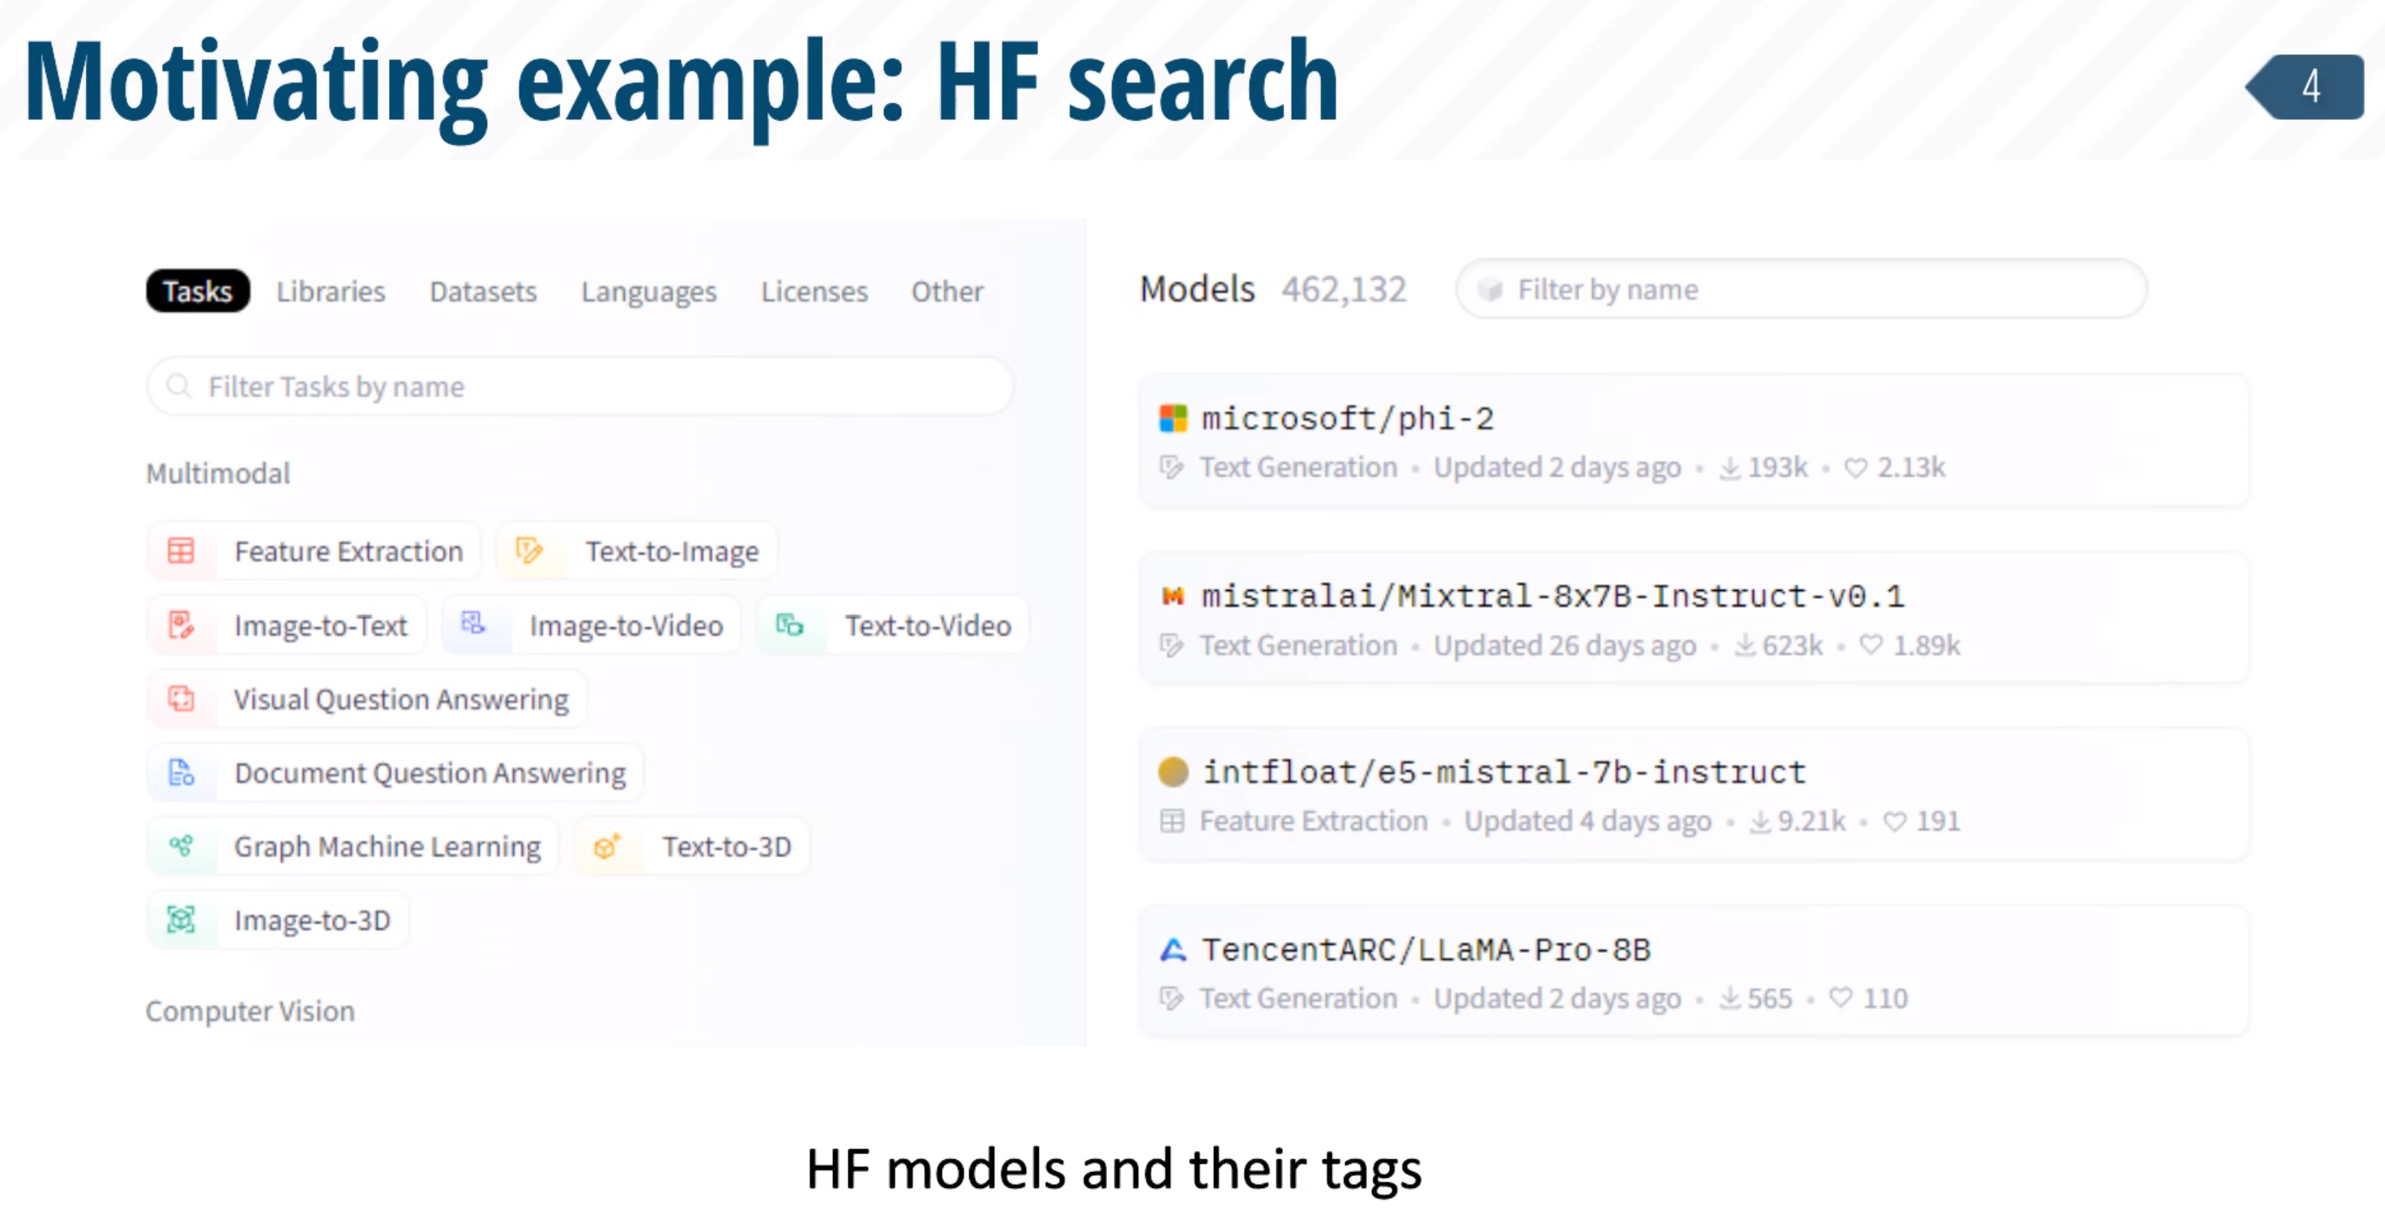Click the magnifier icon in Filter Tasks field
Image resolution: width=2385 pixels, height=1228 pixels.
177,386
